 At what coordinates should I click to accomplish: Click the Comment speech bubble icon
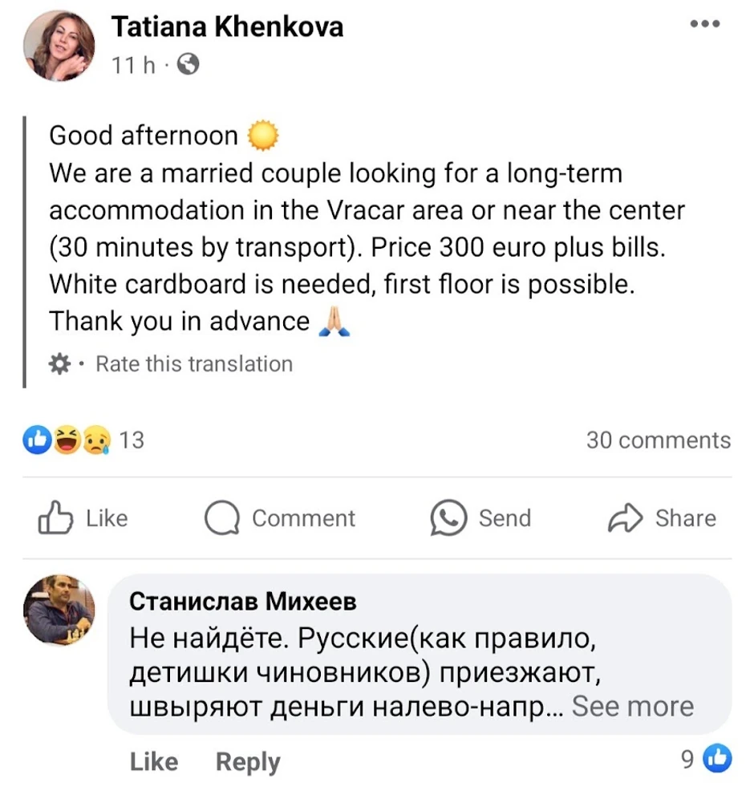(x=222, y=518)
